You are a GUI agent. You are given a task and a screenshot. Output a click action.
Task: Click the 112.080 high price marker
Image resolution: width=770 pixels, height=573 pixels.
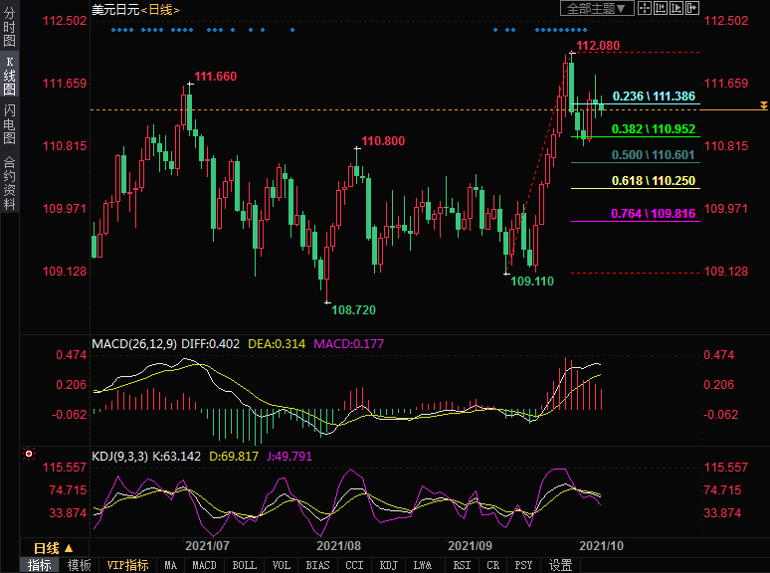tap(598, 46)
